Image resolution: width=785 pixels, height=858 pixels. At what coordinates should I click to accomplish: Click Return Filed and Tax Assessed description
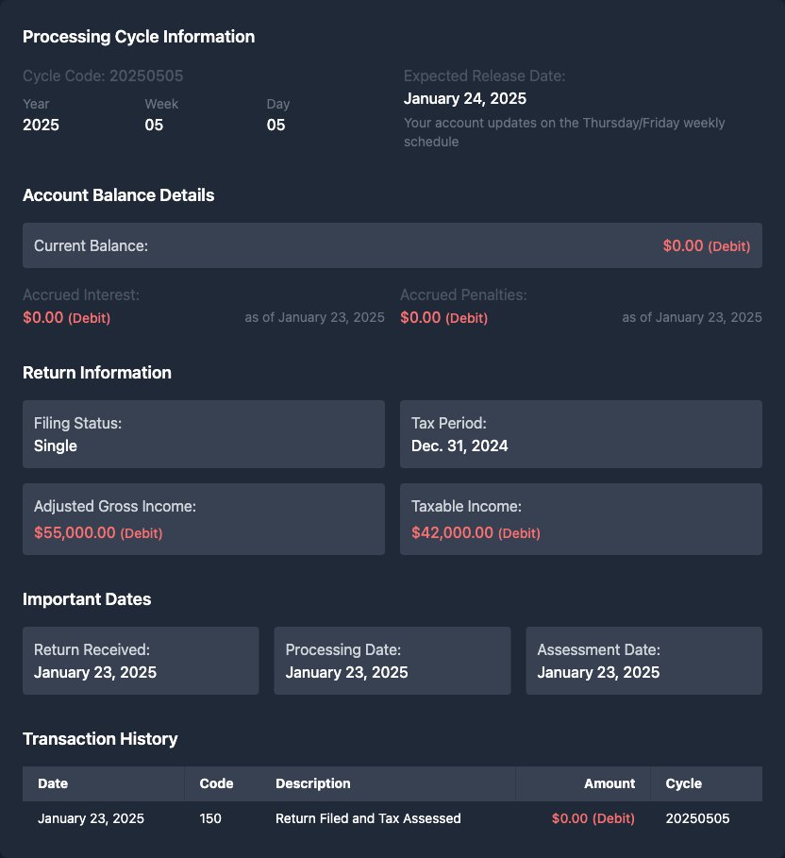(x=368, y=818)
